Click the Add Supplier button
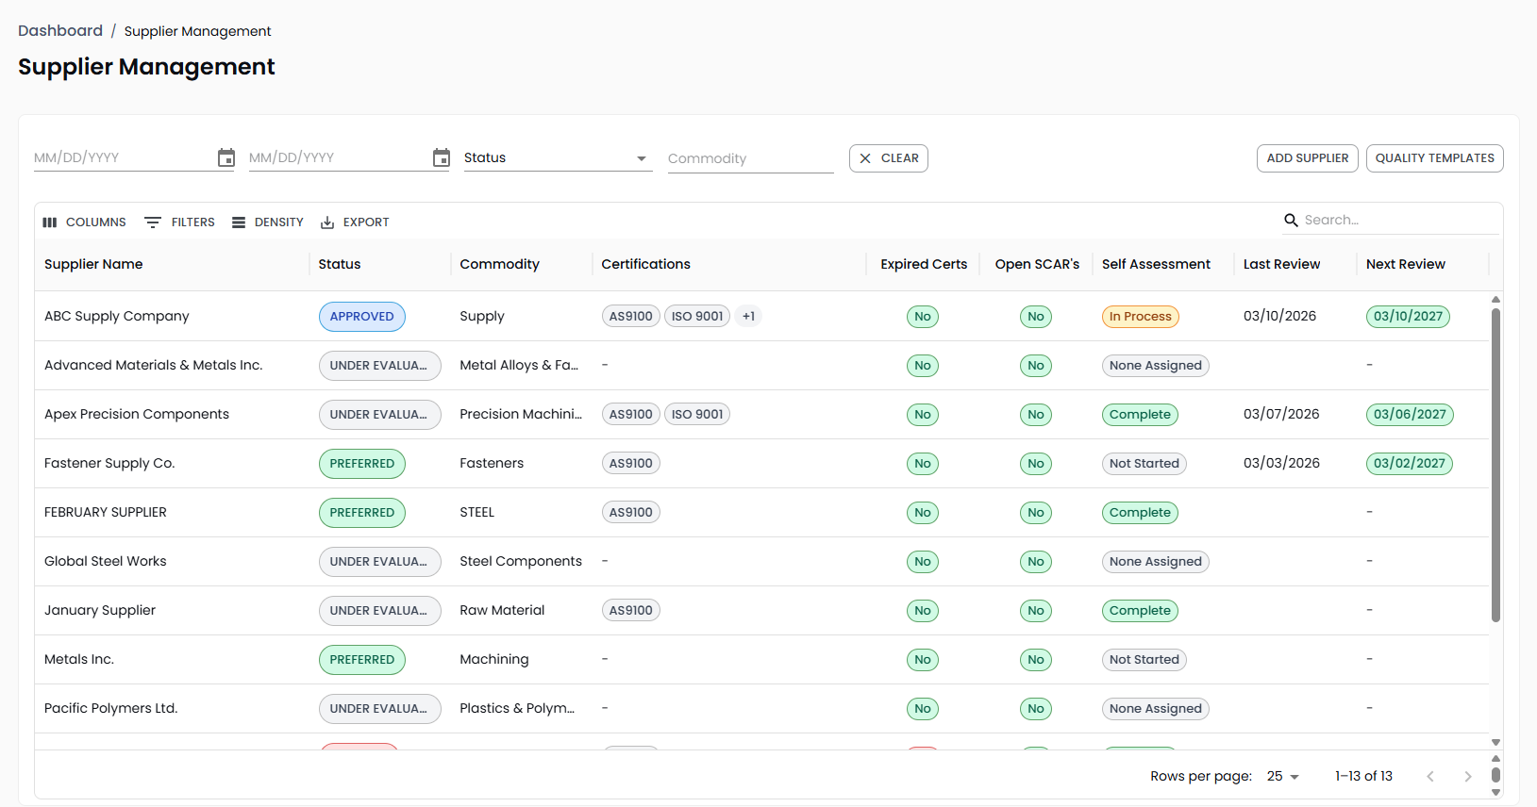The height and width of the screenshot is (807, 1537). [x=1307, y=158]
